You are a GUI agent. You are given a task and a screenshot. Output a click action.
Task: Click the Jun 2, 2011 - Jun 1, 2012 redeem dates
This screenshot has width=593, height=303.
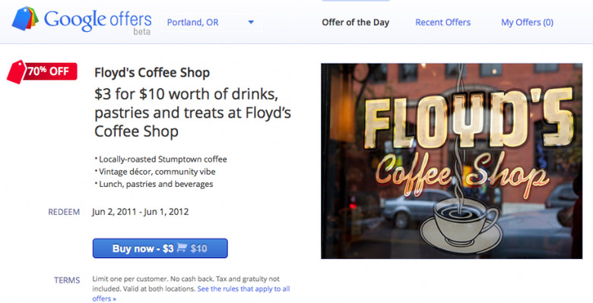(x=141, y=212)
